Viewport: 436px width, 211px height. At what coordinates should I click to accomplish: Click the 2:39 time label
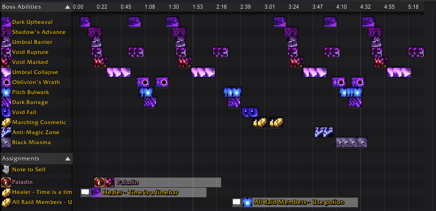point(245,7)
